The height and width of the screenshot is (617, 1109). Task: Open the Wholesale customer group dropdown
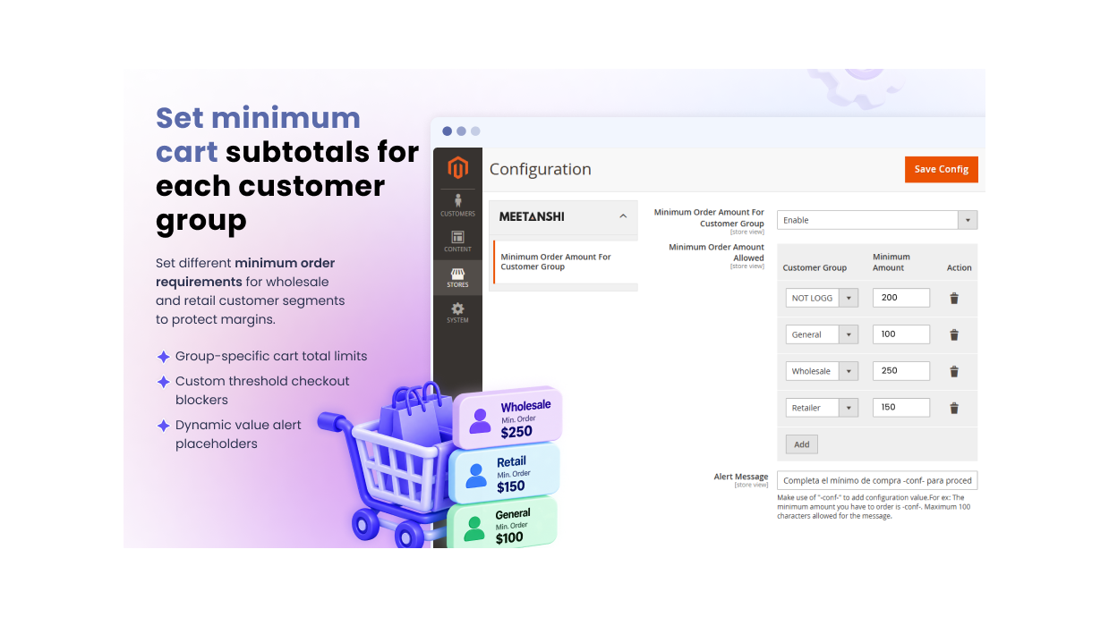(822, 371)
